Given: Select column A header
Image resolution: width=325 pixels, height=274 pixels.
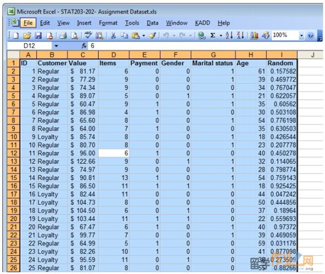Looking at the screenshot, I should click(x=28, y=55).
